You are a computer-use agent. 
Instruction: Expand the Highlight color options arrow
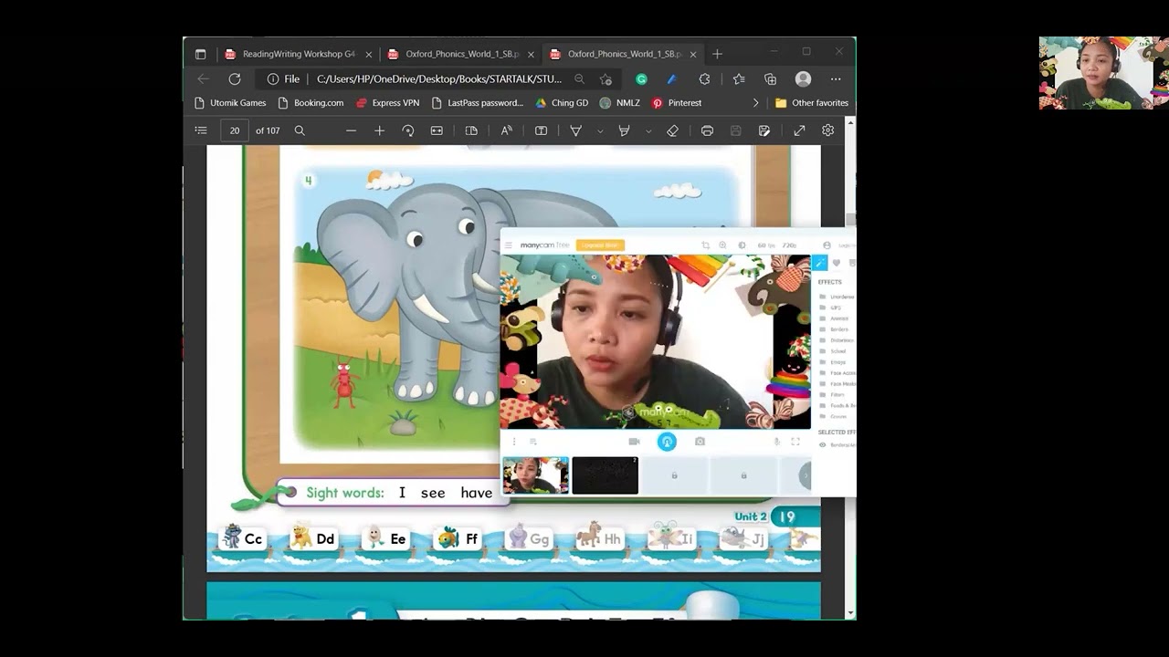tap(648, 130)
